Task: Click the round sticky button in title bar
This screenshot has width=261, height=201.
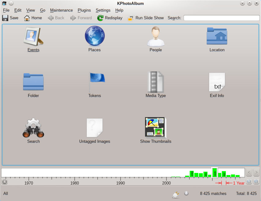Action: [x=11, y=3]
